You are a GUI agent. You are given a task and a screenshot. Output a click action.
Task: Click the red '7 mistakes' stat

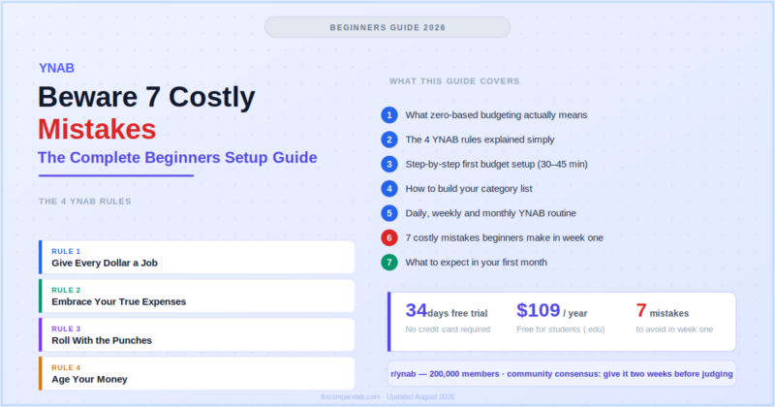663,311
